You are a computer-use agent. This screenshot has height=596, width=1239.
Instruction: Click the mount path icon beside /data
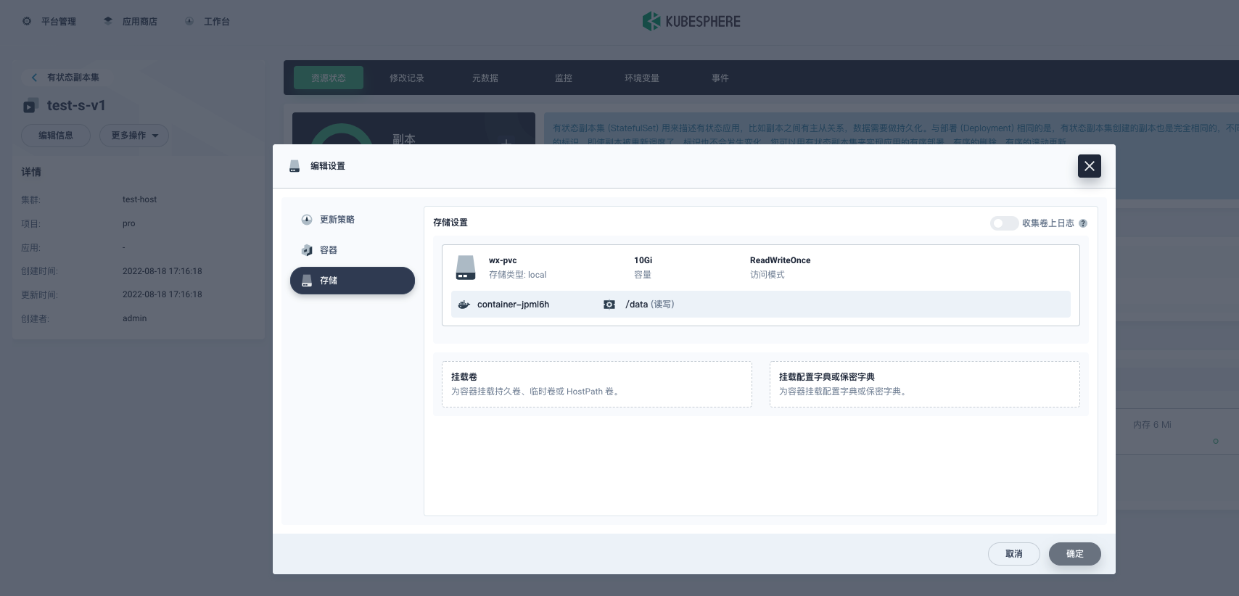609,305
